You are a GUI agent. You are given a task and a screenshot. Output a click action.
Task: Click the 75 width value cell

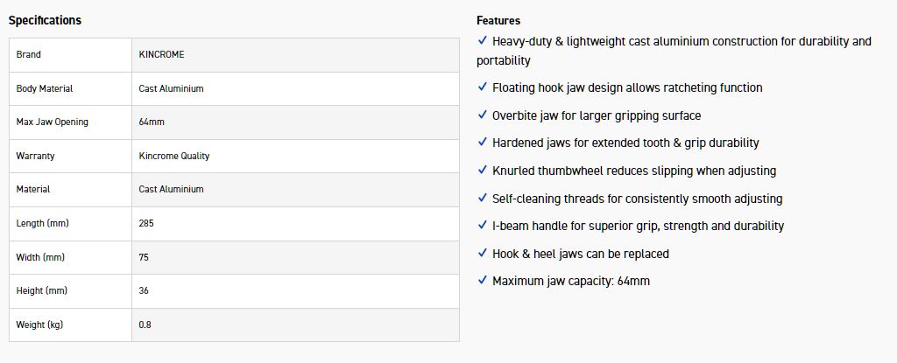pyautogui.click(x=144, y=257)
